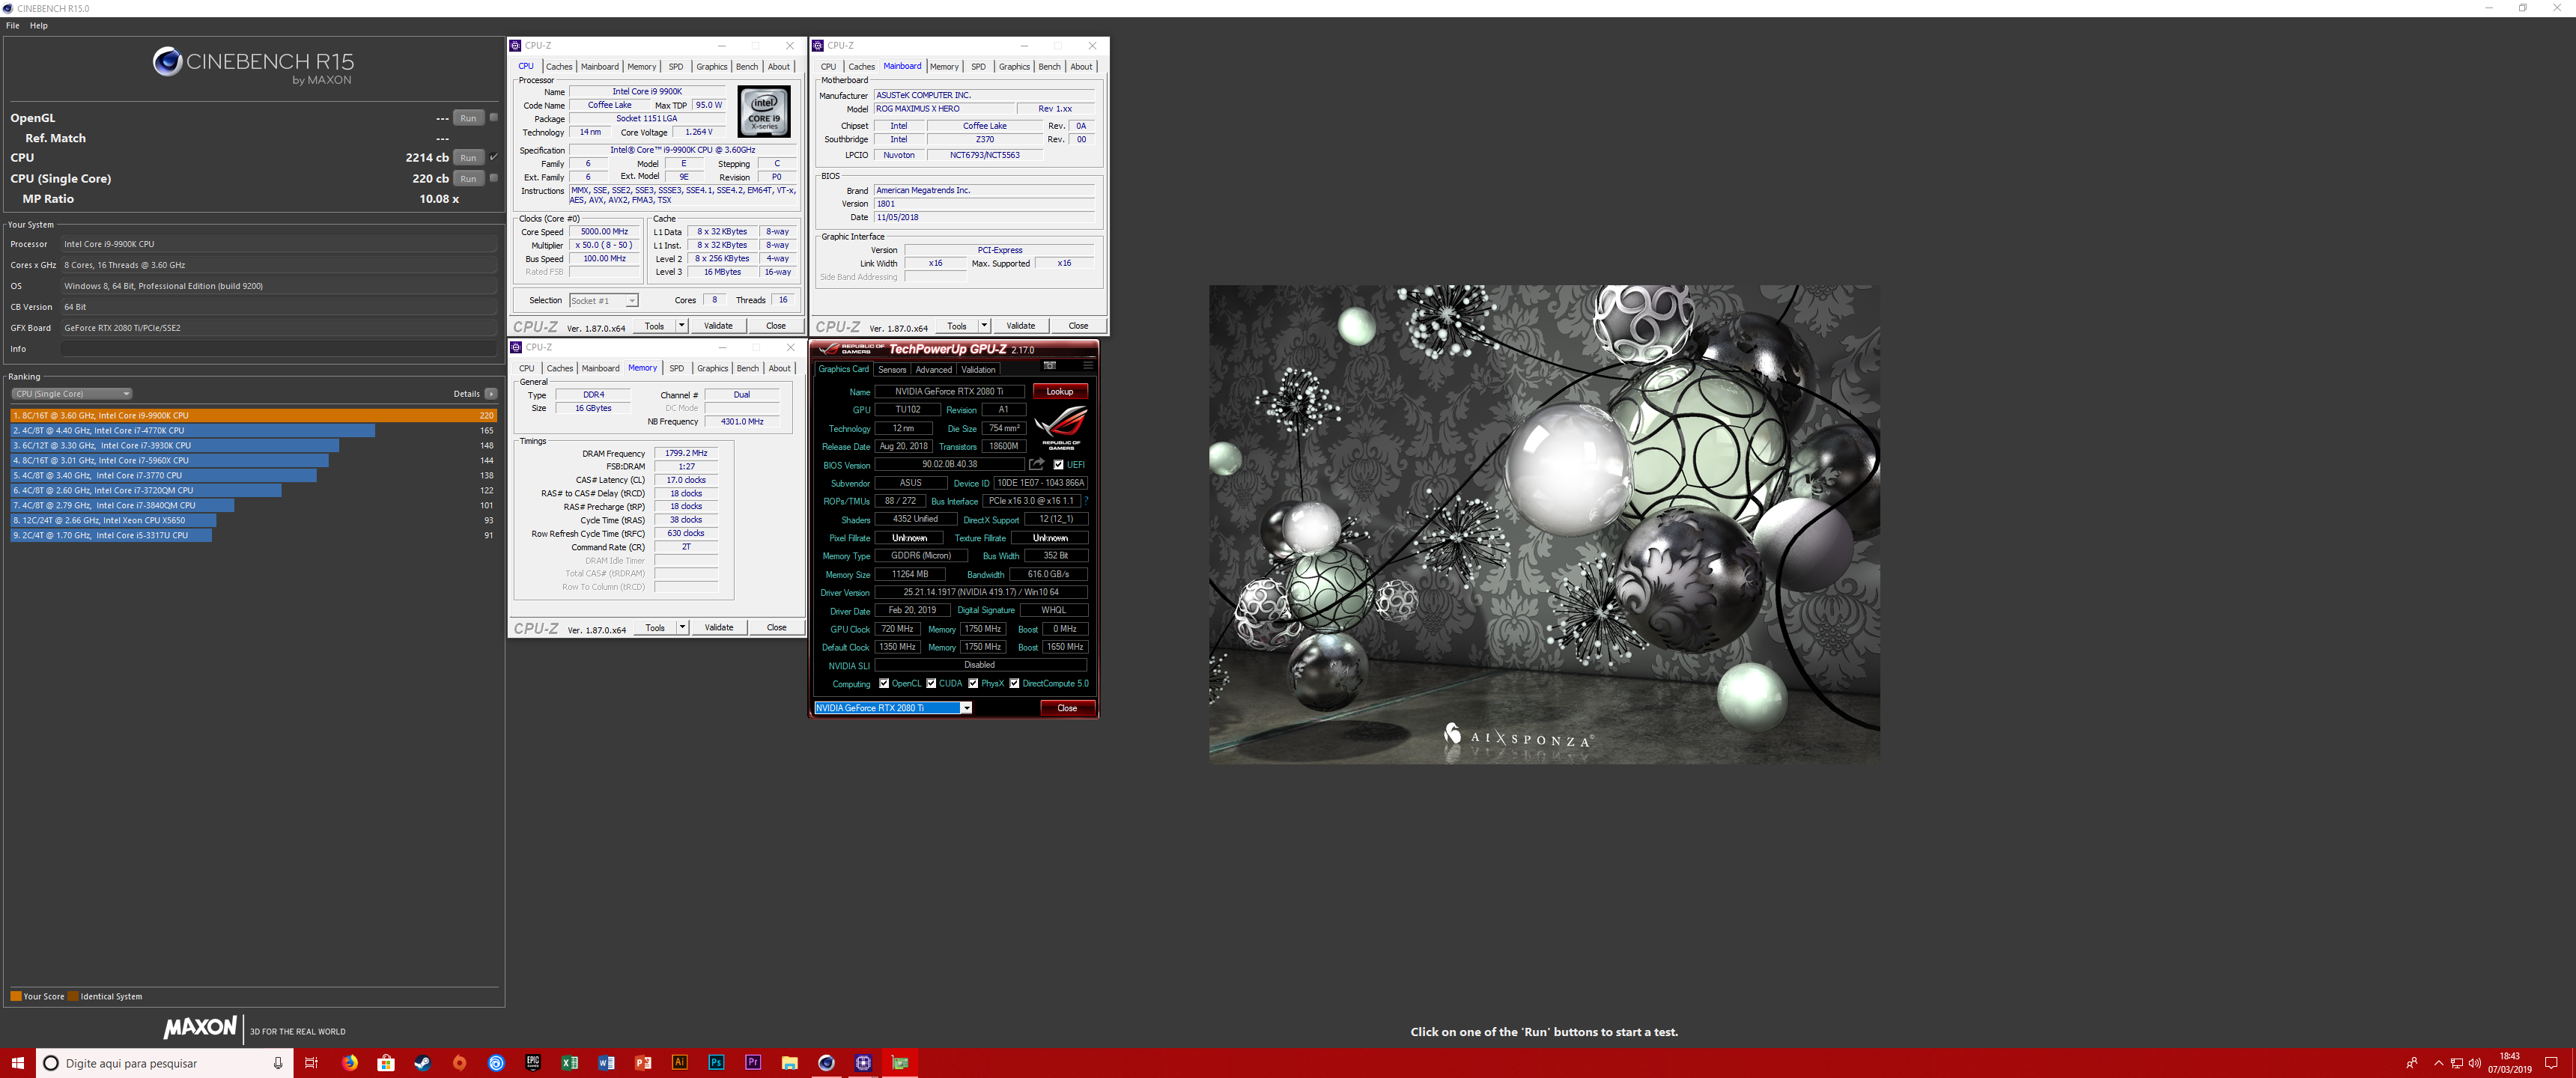Launch Adobe Illustrator from the taskbar
The height and width of the screenshot is (1078, 2576).
click(680, 1062)
